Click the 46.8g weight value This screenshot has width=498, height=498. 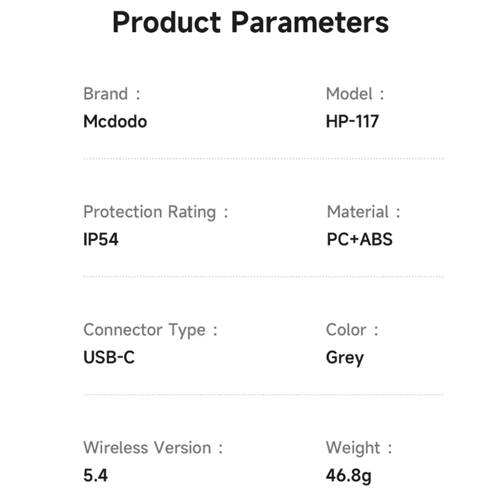(x=349, y=476)
